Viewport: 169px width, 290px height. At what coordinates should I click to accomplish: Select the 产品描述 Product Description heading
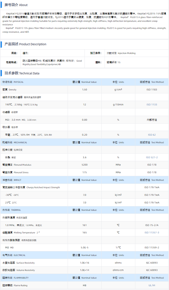coord(25,44)
